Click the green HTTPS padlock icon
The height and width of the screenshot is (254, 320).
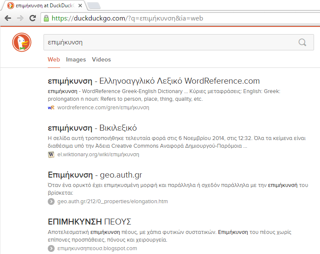click(47, 18)
